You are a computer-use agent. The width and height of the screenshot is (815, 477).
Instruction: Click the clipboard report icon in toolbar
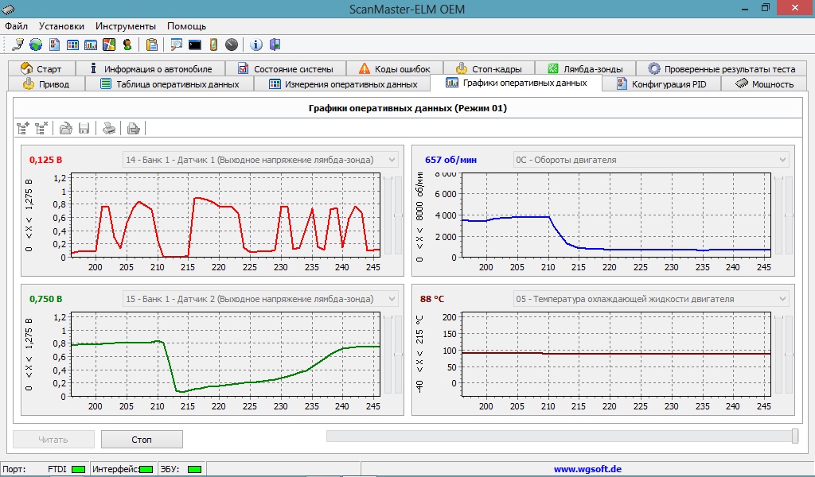click(x=151, y=45)
